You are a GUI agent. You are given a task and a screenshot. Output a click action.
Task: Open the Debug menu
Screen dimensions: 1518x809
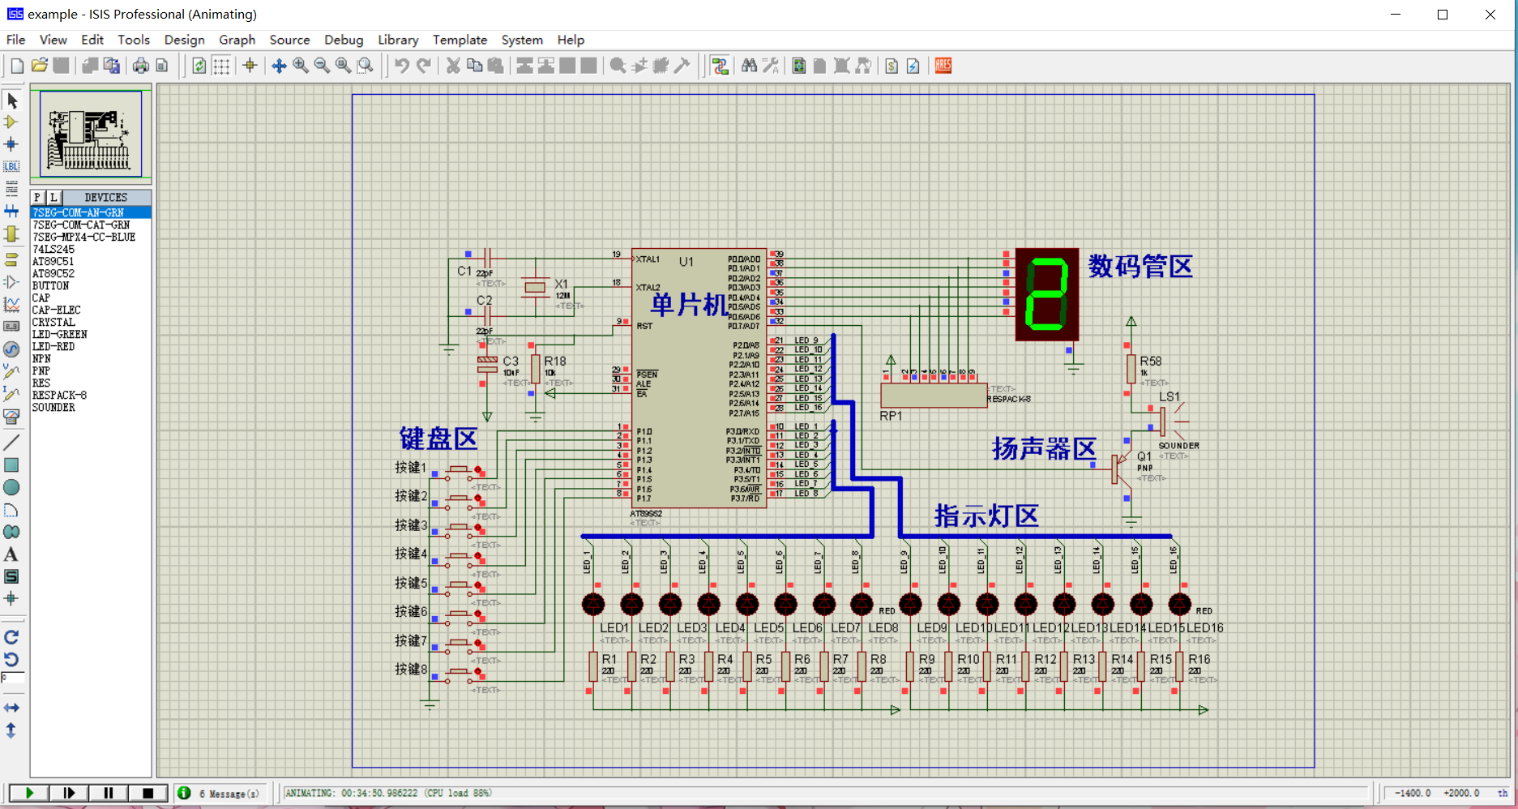coord(344,40)
